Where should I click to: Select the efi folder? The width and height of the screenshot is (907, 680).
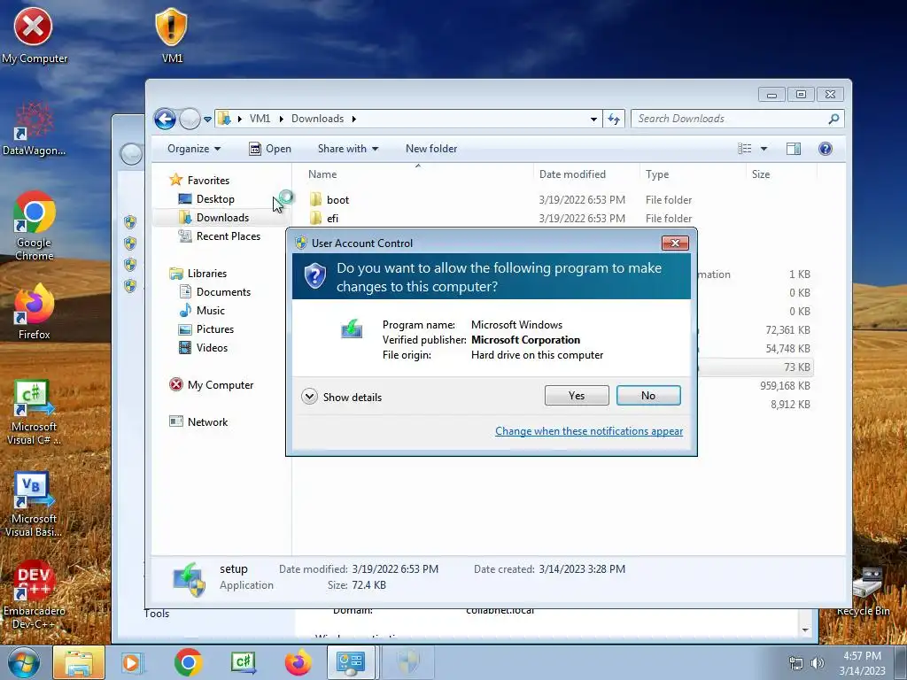pyautogui.click(x=324, y=219)
